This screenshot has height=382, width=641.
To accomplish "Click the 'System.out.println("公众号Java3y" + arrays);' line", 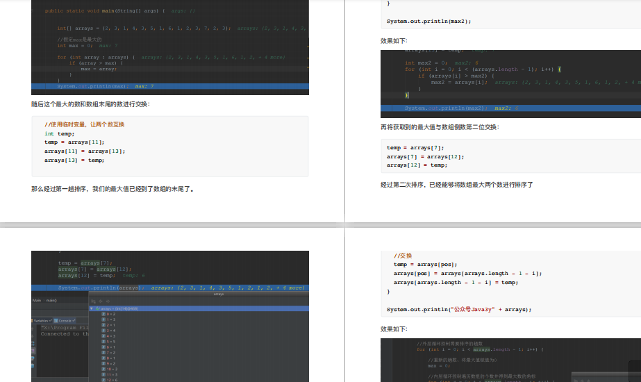I will [459, 310].
